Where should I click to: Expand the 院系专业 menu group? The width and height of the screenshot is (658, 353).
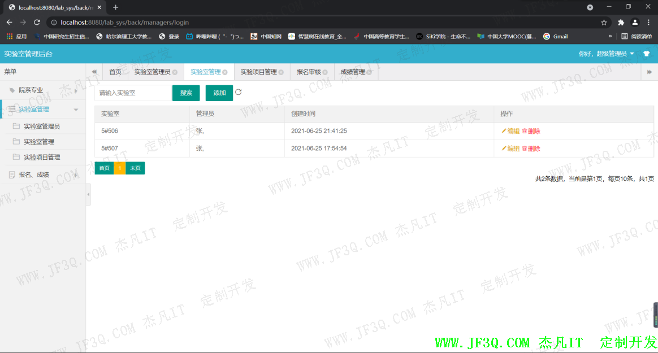coord(42,90)
